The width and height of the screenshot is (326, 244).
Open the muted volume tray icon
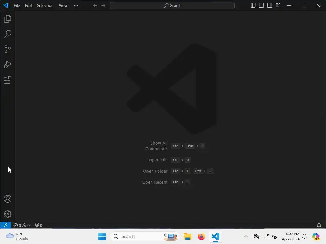(274, 236)
